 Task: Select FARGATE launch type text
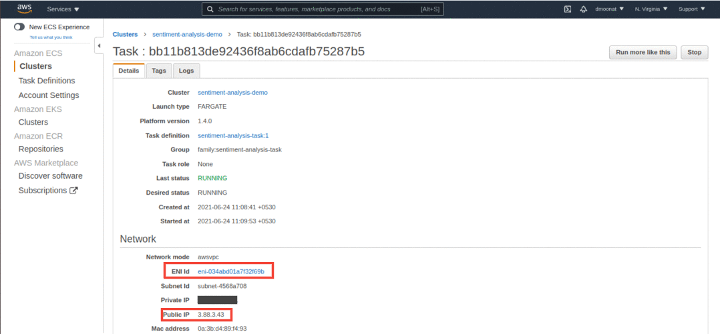[212, 107]
